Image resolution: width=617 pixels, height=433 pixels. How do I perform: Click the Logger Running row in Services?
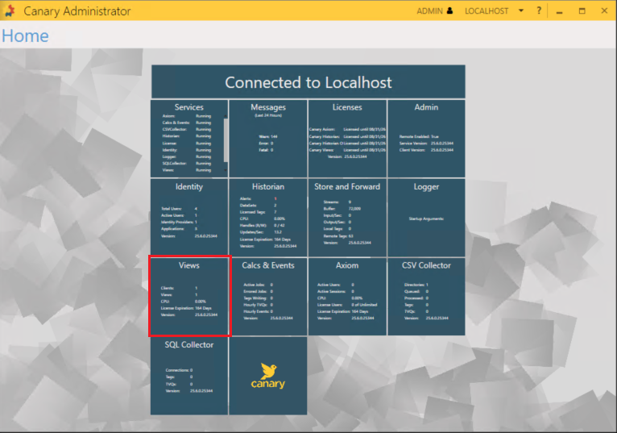187,156
